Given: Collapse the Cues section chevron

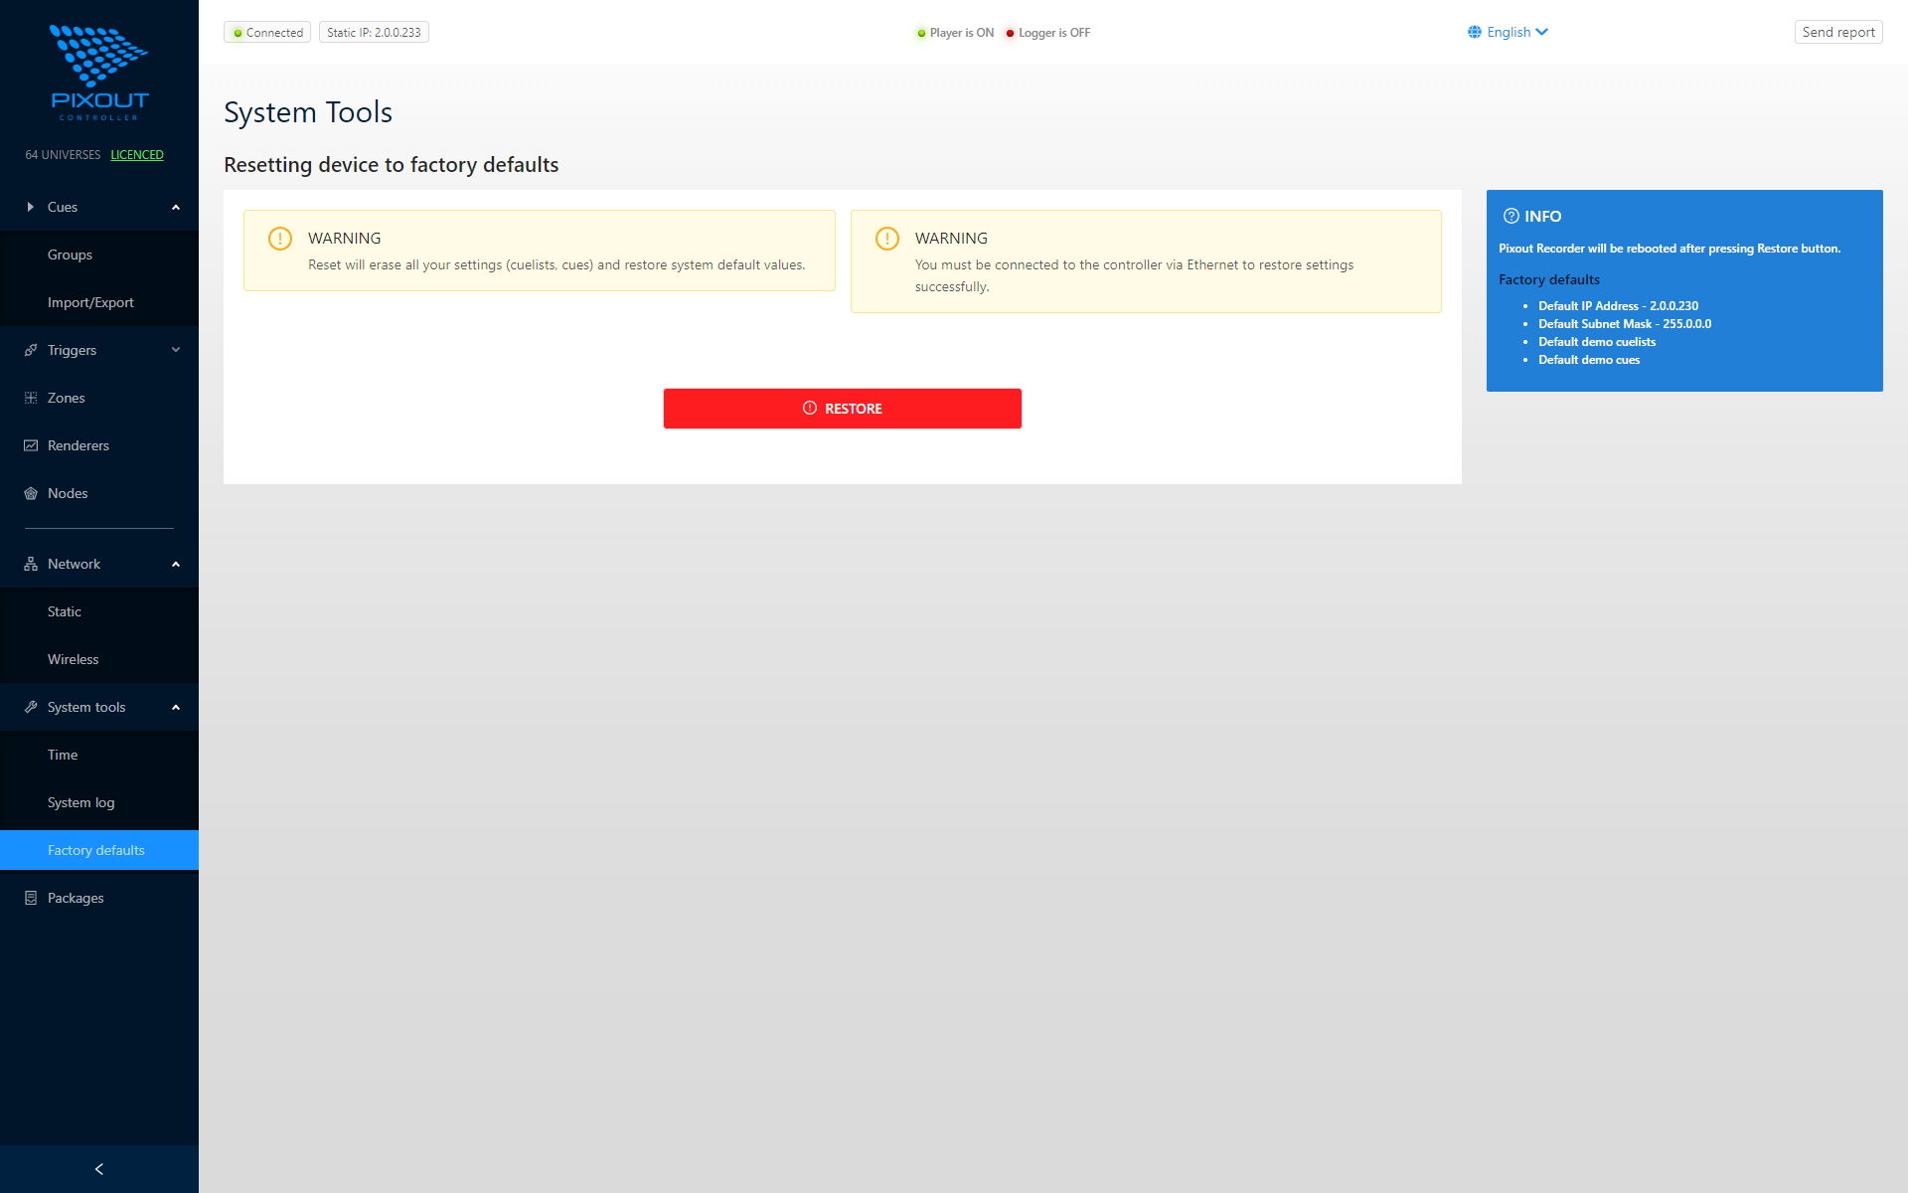Looking at the screenshot, I should tap(175, 207).
